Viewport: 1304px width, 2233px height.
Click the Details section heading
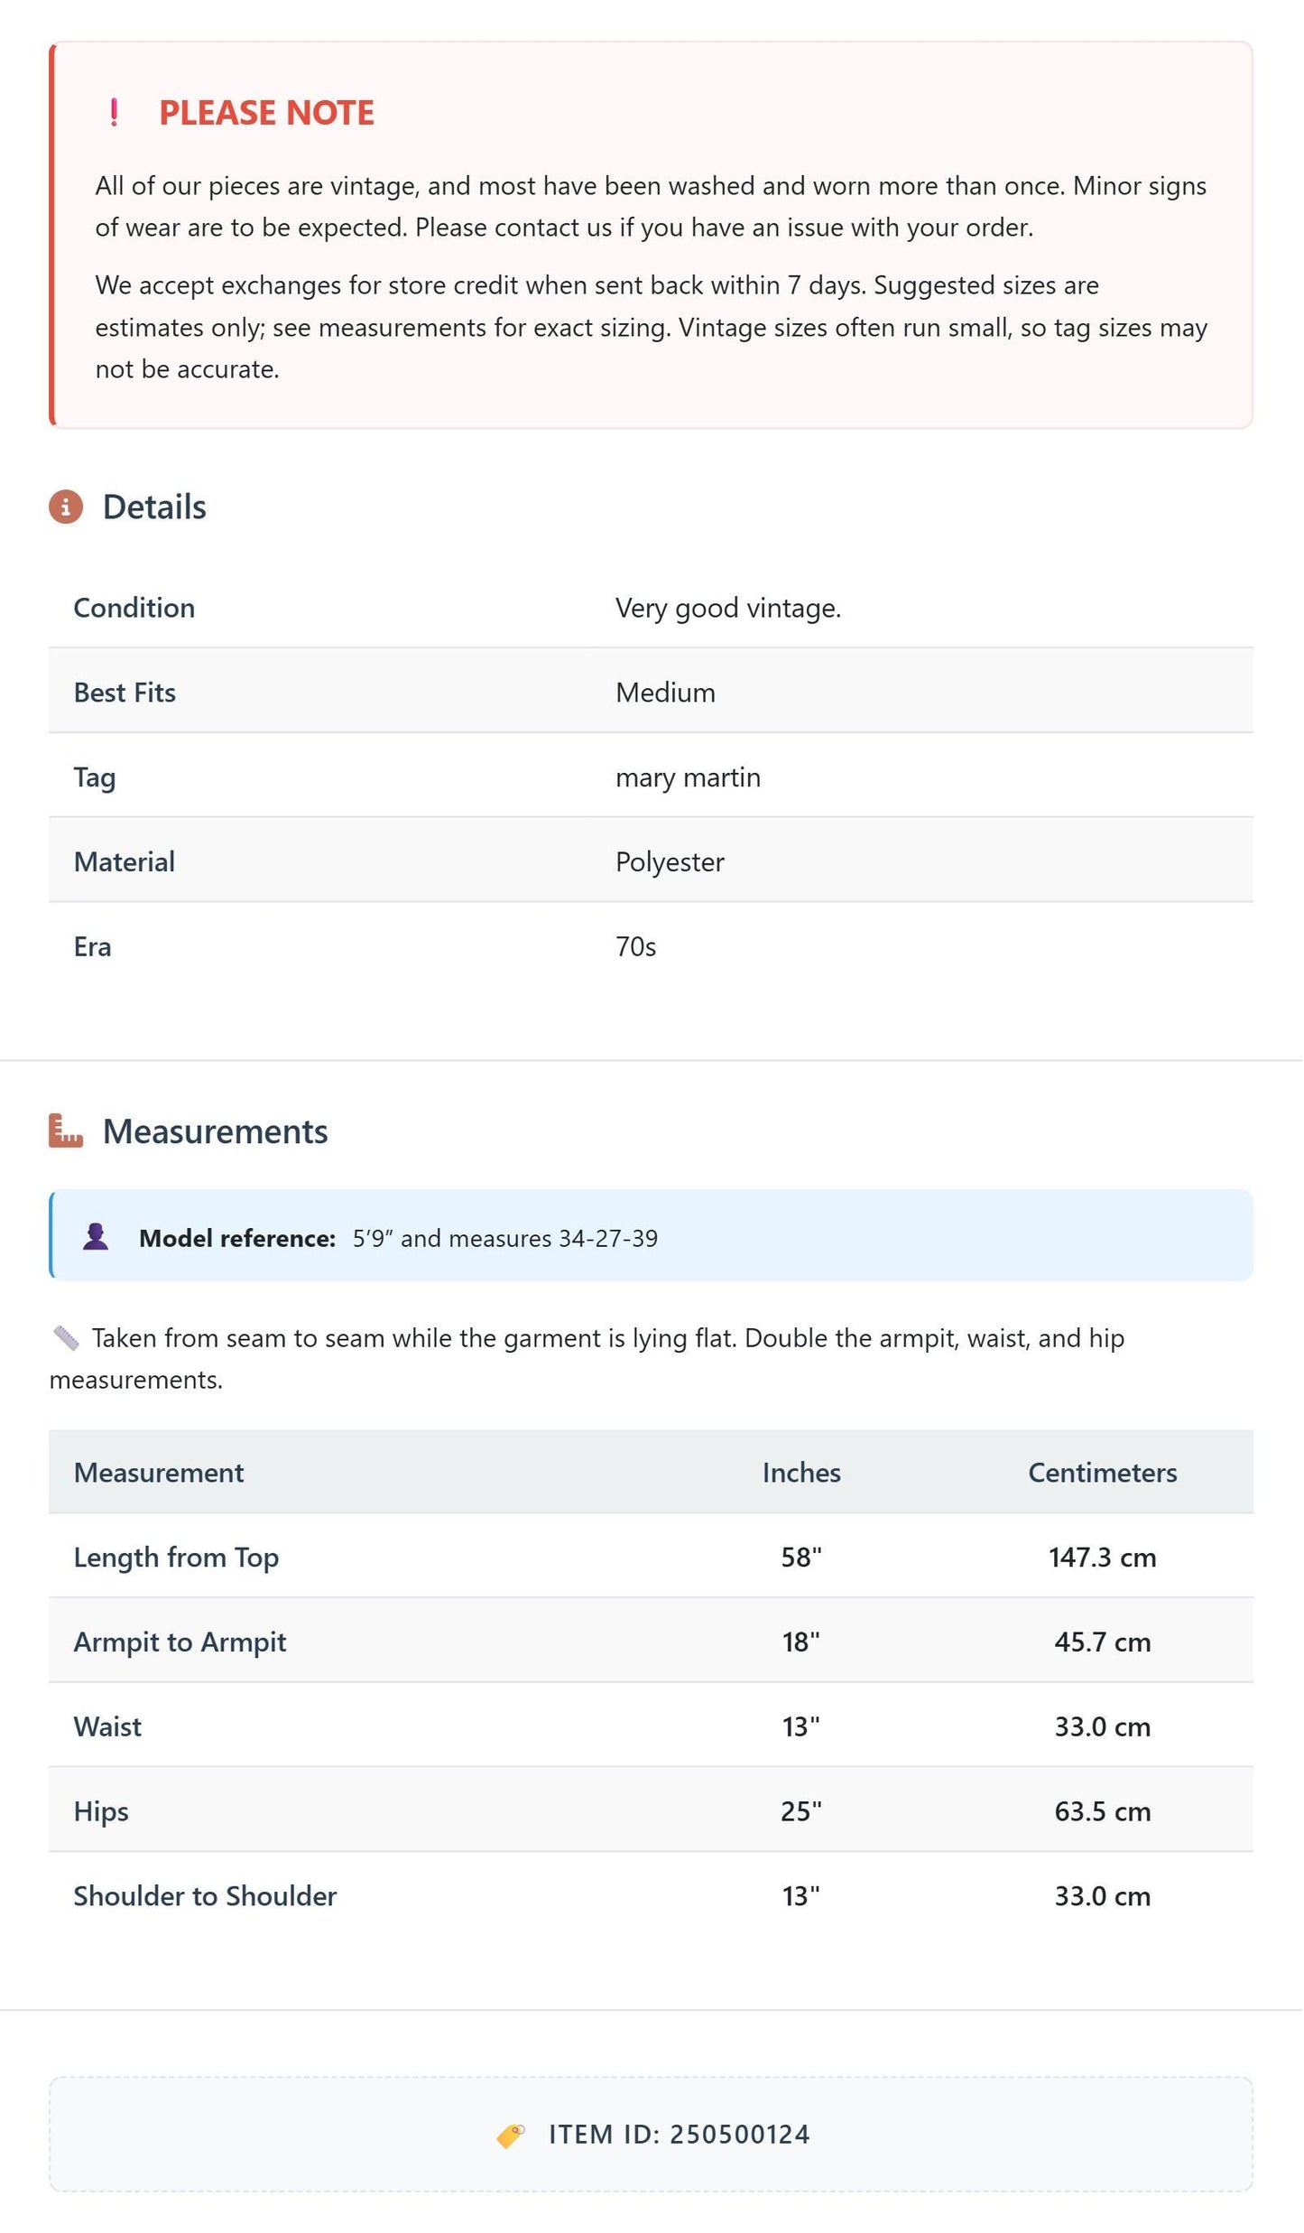tap(154, 507)
